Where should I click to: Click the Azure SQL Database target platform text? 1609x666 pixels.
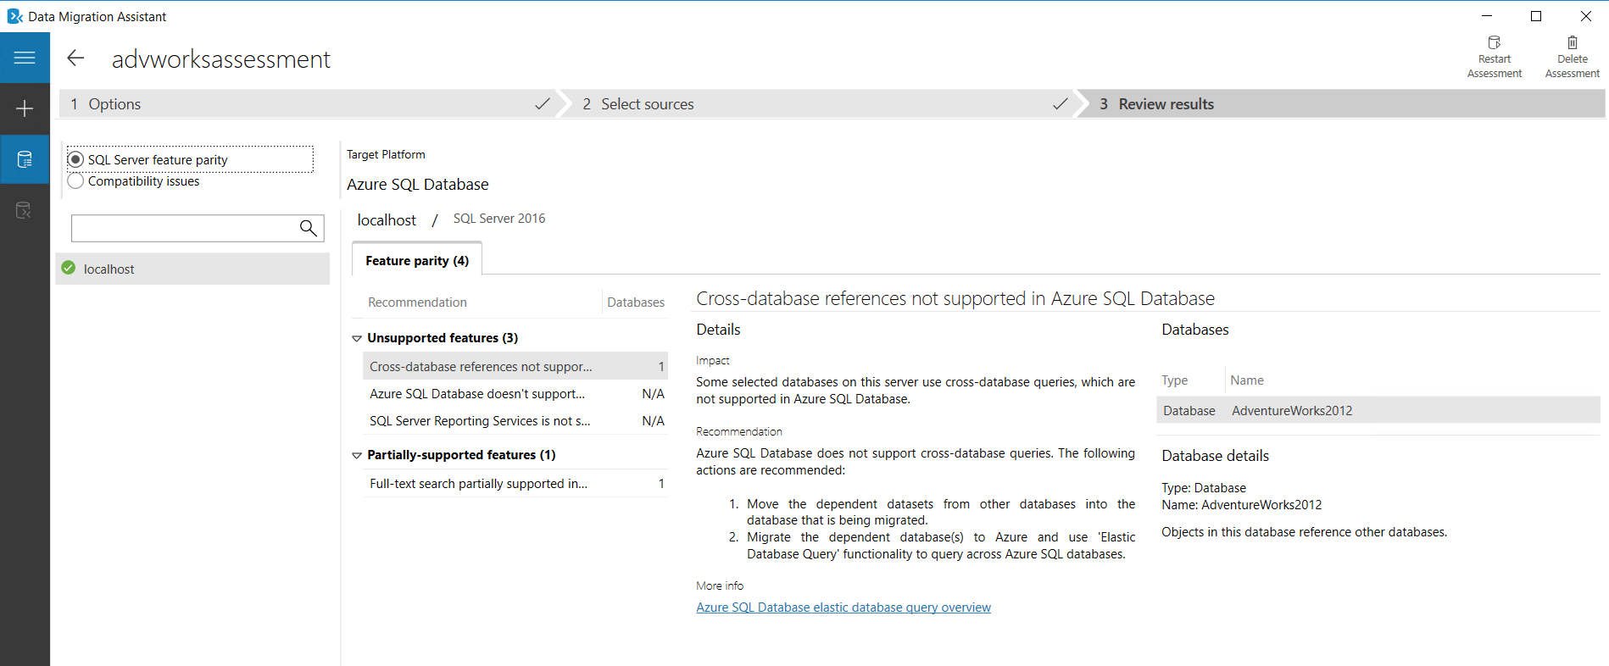418,185
